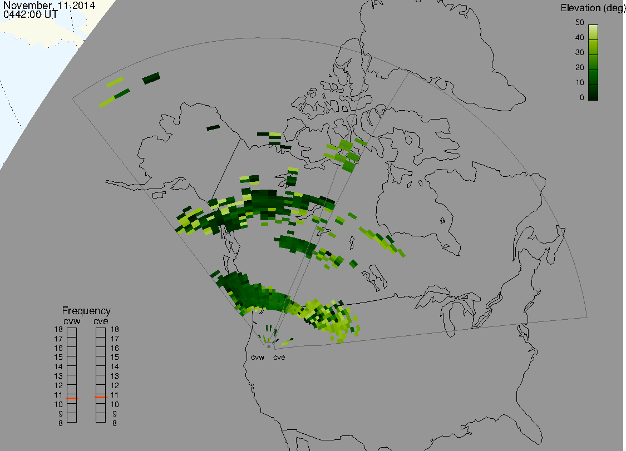The height and width of the screenshot is (451, 626).
Task: Click the red marker on cvw frequency bar
Action: (72, 398)
